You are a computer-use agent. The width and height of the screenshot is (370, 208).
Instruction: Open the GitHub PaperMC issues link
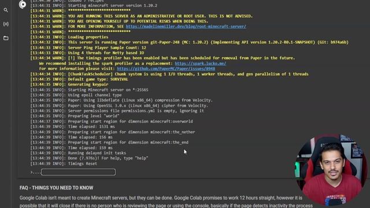coord(166,69)
